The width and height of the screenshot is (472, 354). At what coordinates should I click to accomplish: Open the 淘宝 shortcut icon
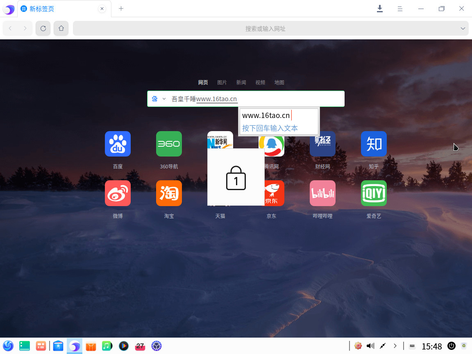(x=169, y=193)
